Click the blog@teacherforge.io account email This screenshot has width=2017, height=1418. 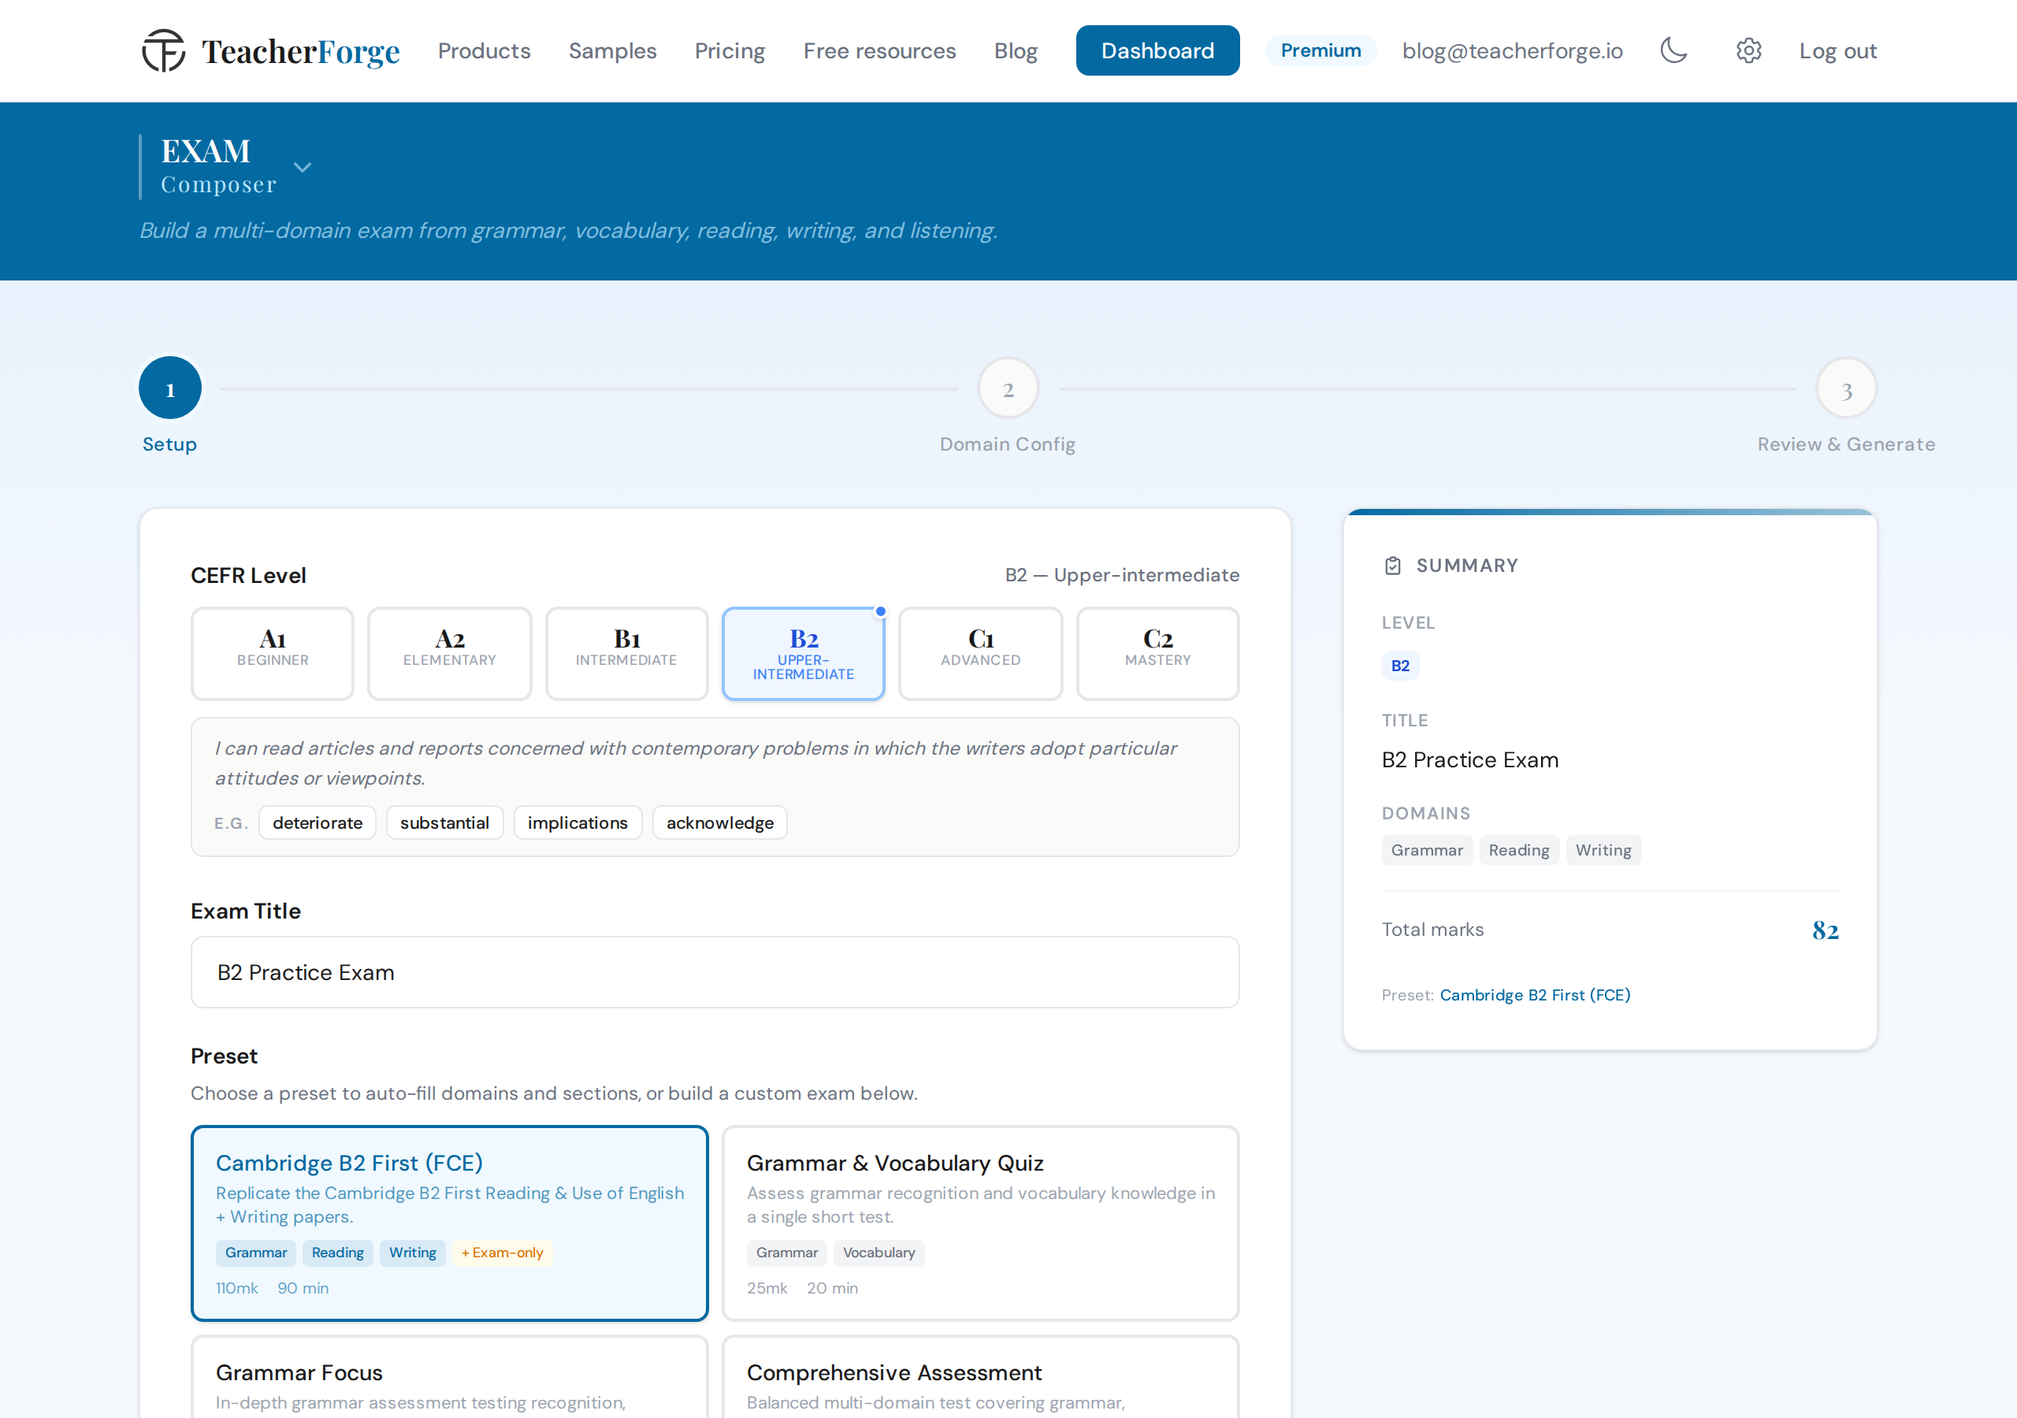point(1512,51)
